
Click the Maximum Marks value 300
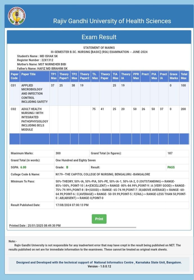[58, 153]
